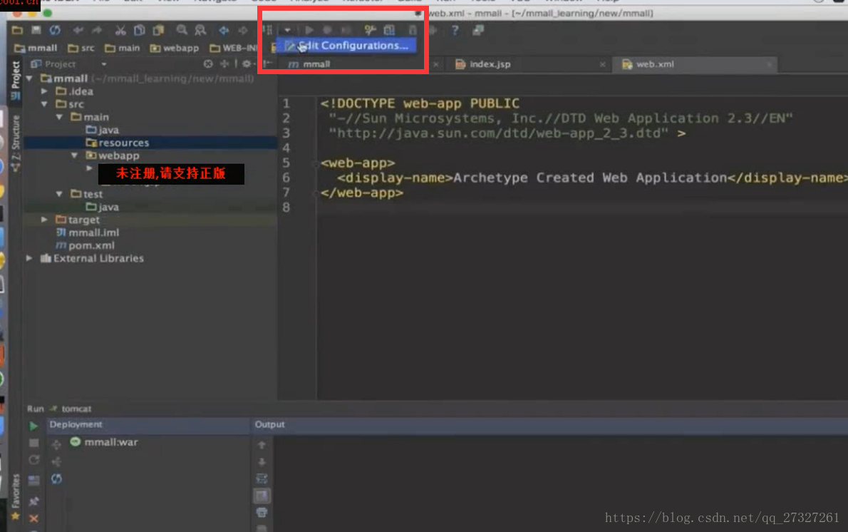Close the index.jsp tab
The image size is (848, 532).
[602, 64]
